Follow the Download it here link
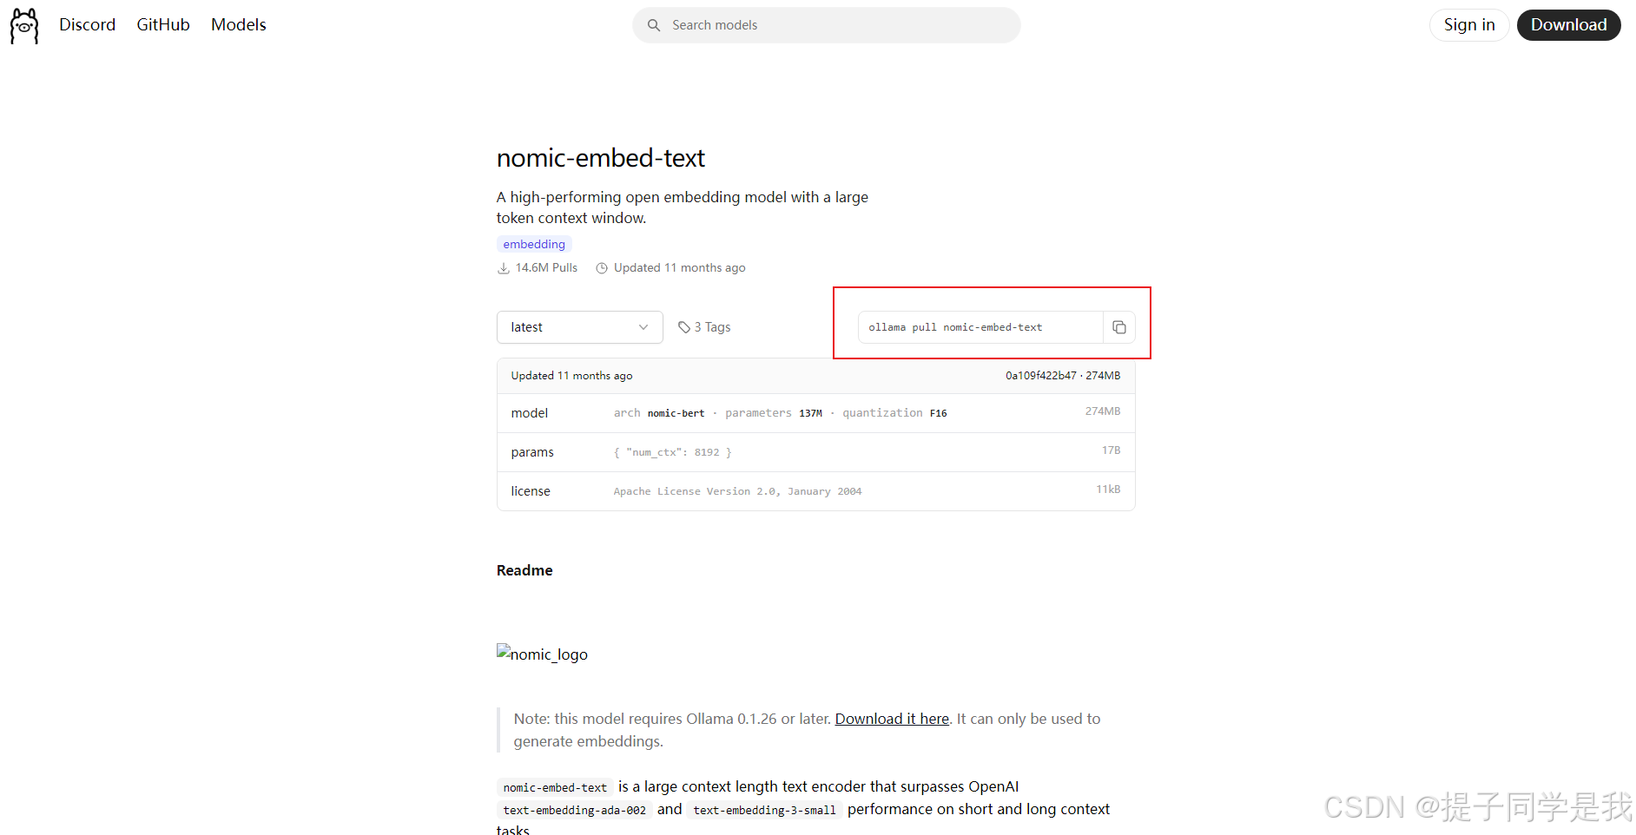 891,719
